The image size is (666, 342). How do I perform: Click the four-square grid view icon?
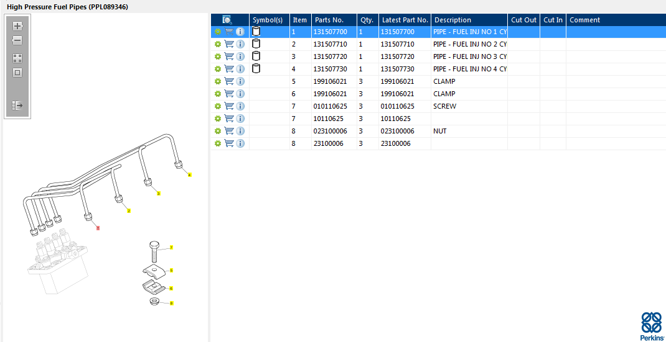(17, 58)
